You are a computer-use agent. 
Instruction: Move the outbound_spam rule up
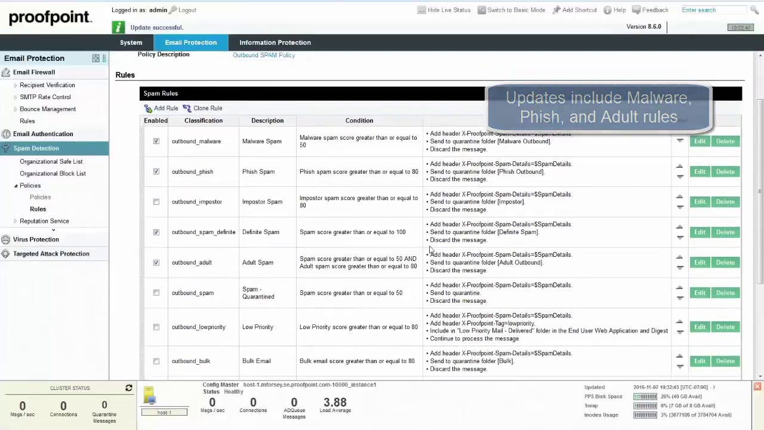coord(679,288)
